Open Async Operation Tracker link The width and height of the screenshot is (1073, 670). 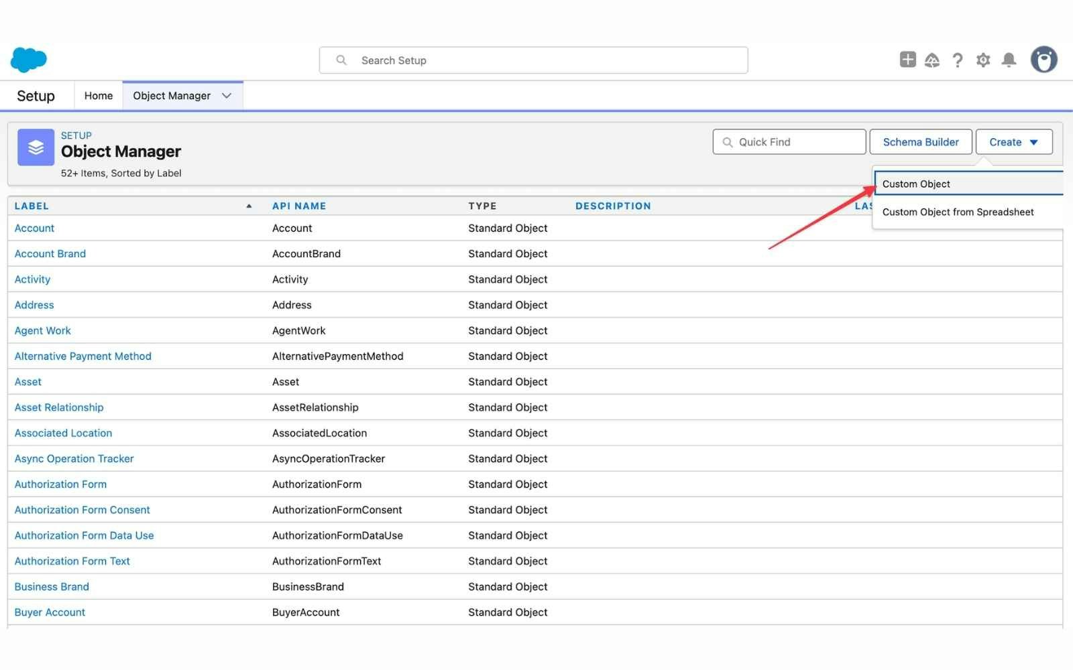click(x=74, y=459)
